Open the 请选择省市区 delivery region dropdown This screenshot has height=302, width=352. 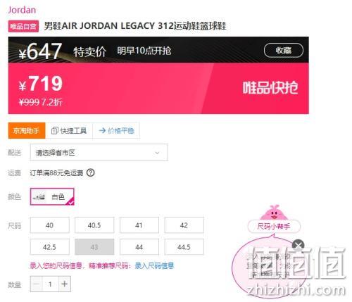(99, 153)
